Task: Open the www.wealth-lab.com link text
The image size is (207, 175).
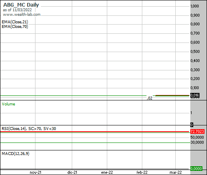Action: (x=22, y=15)
